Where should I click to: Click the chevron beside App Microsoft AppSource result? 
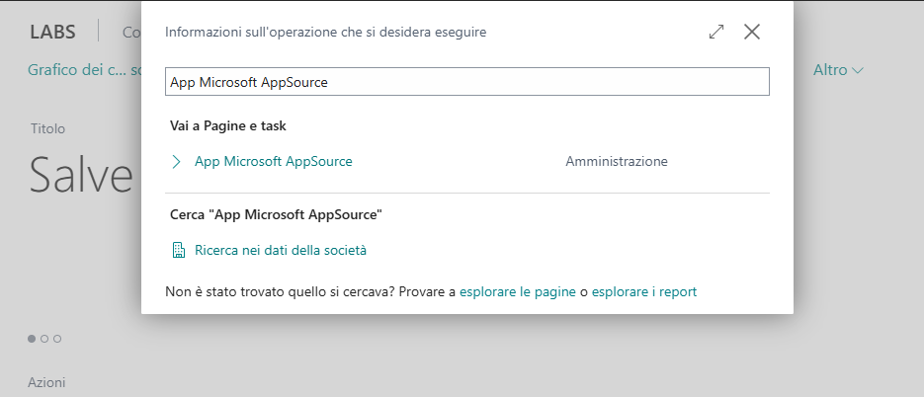click(177, 161)
